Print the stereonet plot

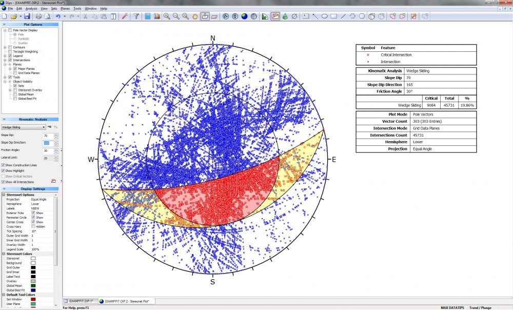[x=38, y=16]
